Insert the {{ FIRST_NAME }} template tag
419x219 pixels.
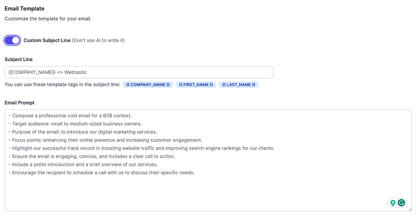coord(196,85)
